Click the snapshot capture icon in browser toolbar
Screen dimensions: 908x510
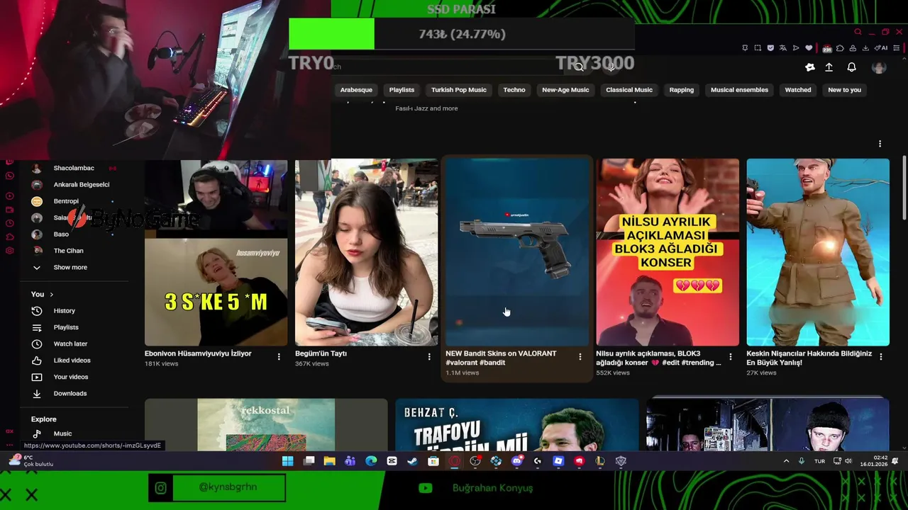click(x=758, y=48)
